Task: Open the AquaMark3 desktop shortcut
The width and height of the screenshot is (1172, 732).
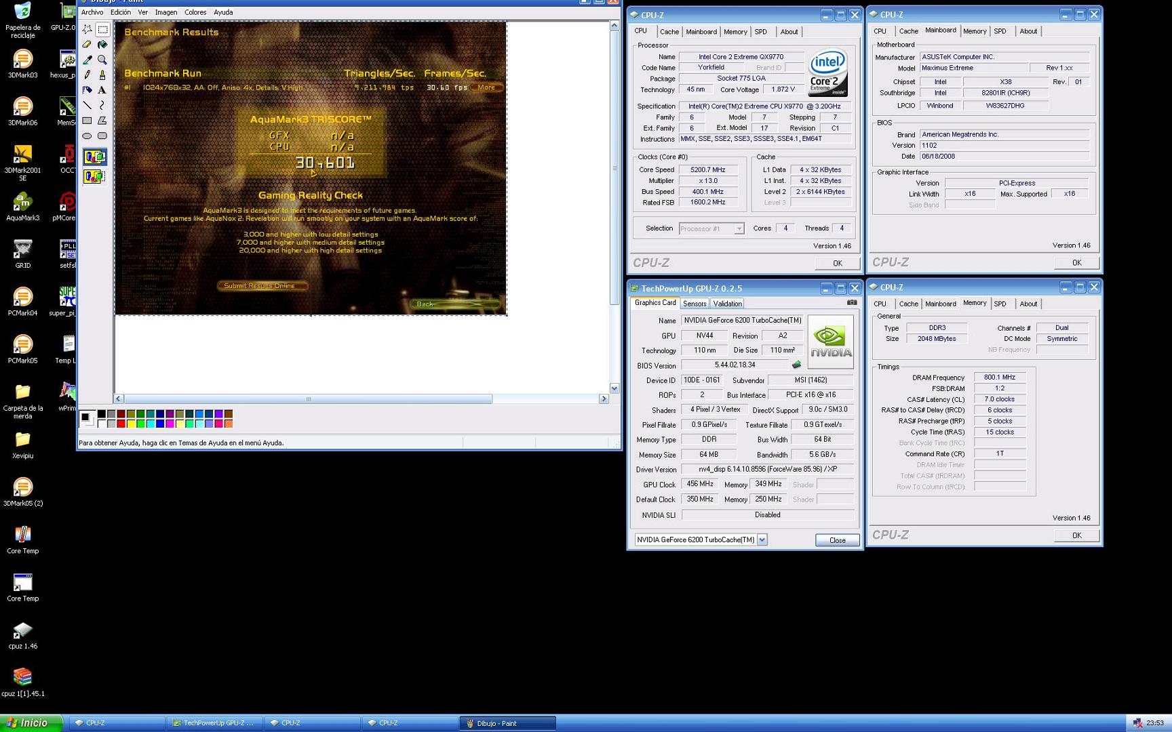Action: point(22,207)
